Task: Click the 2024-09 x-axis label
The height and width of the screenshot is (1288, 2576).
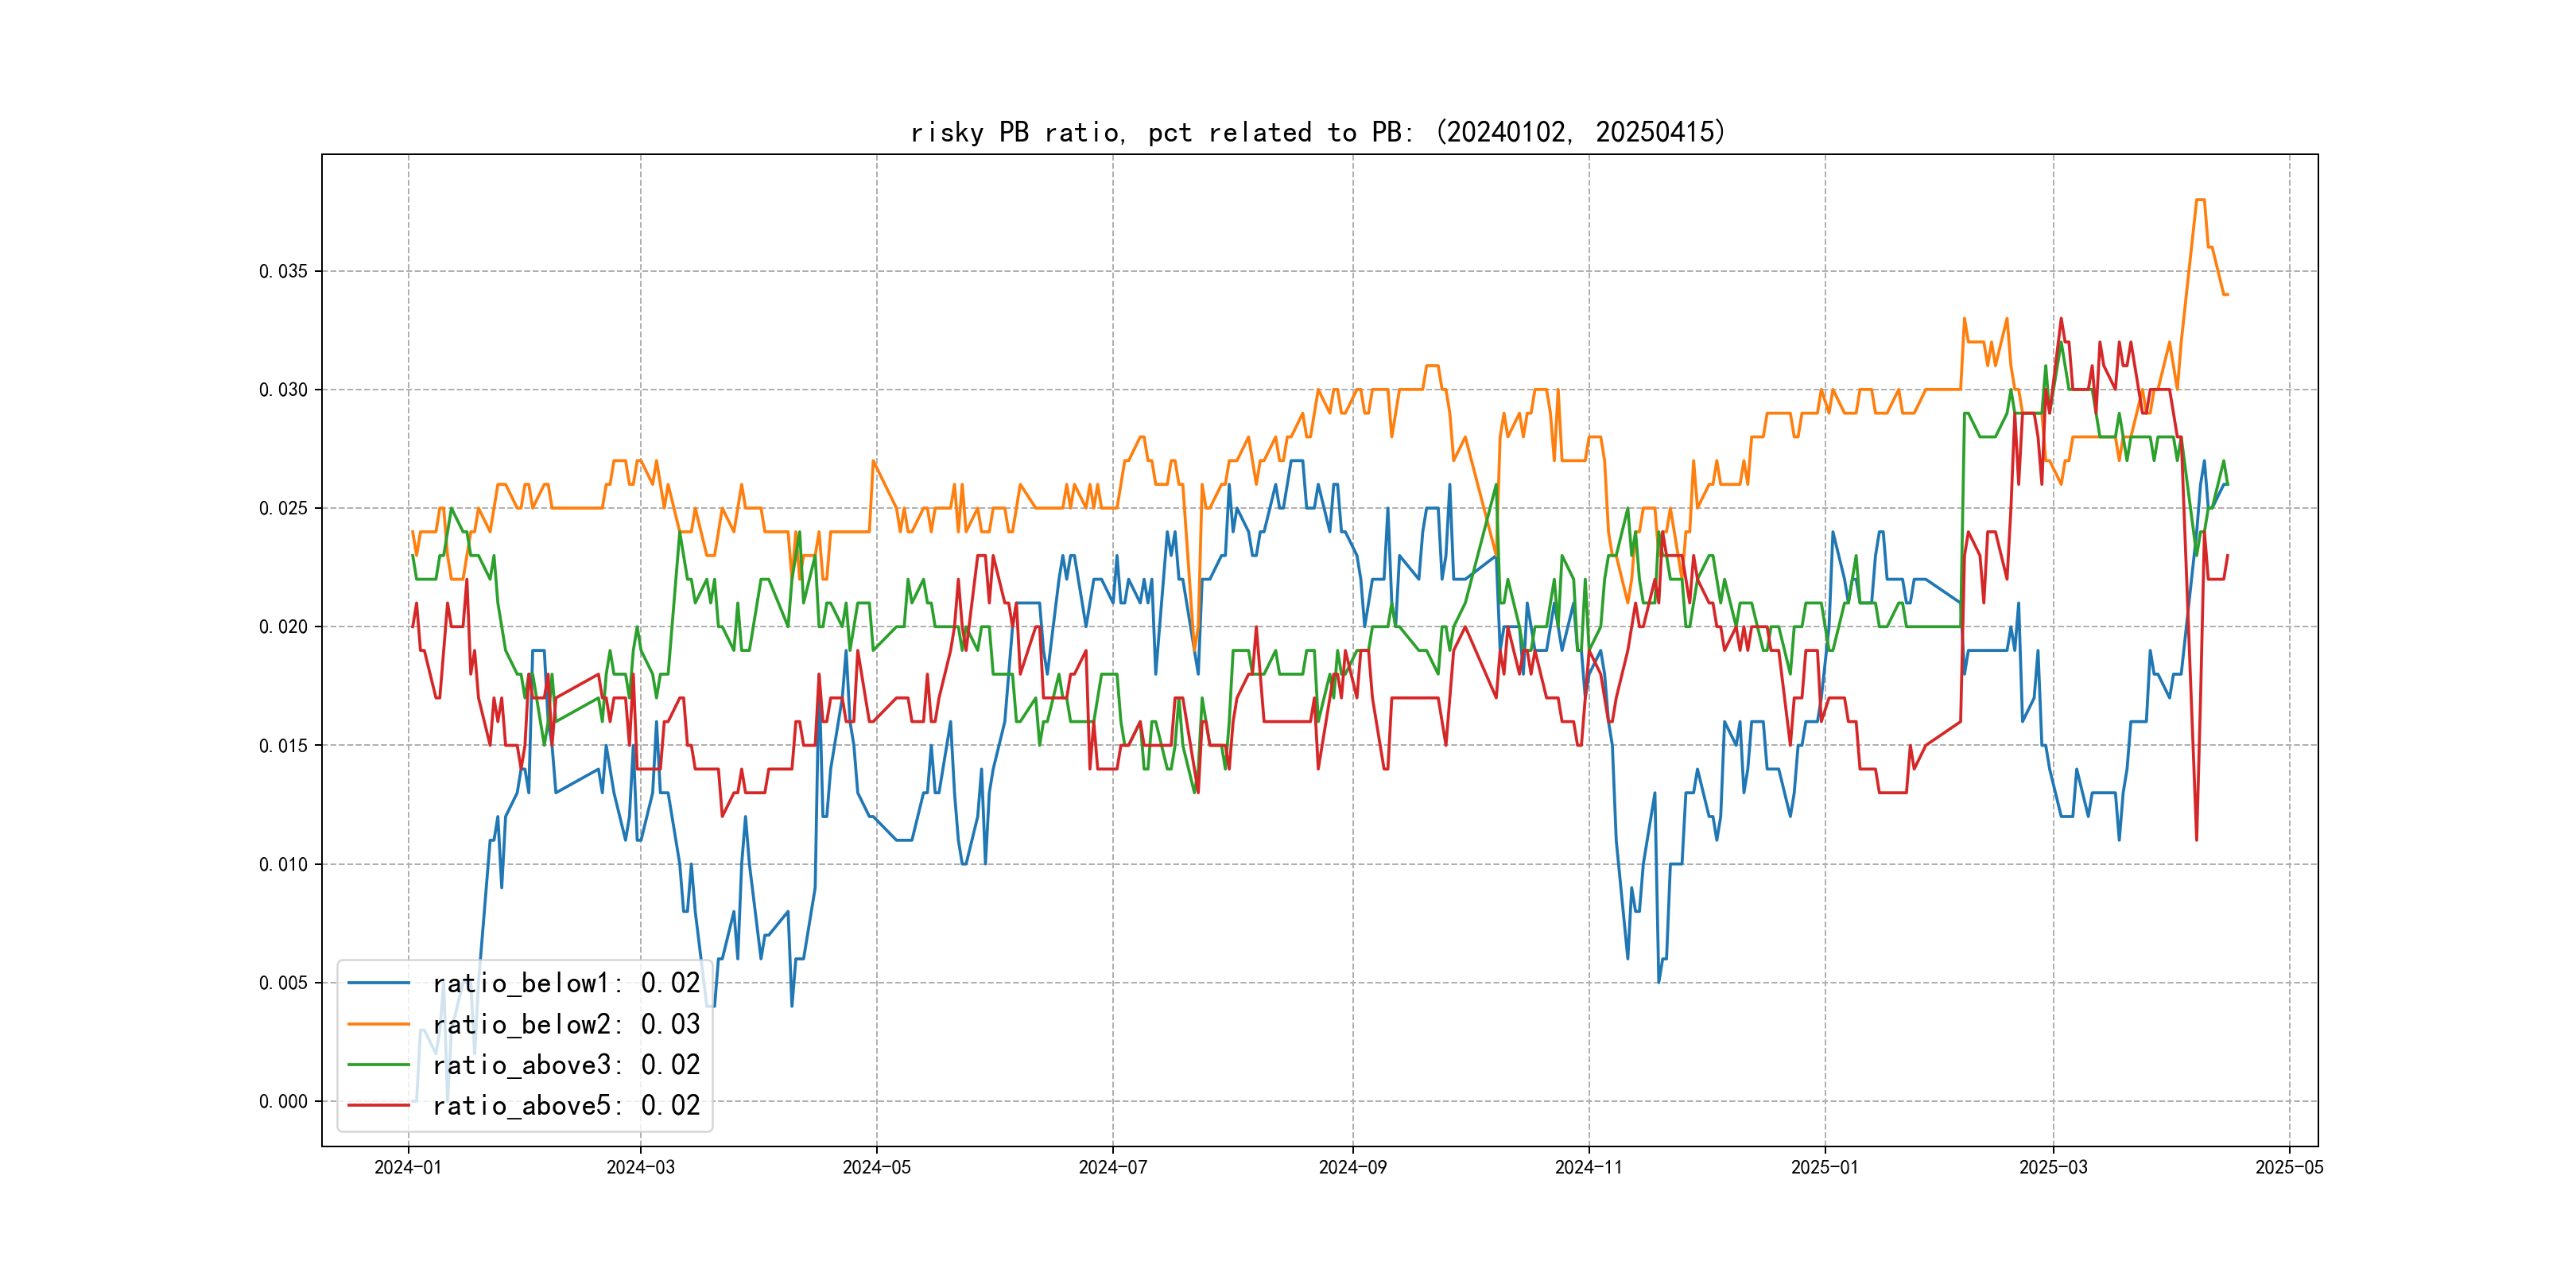Action: coord(1352,1167)
